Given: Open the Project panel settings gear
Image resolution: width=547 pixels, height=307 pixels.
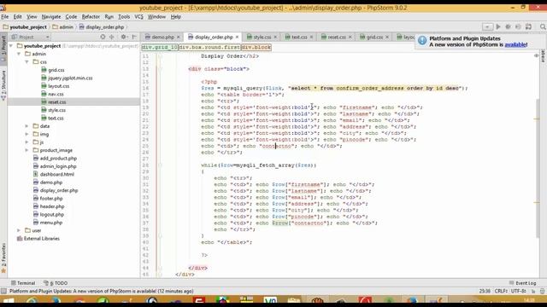Looking at the screenshot, I should [123, 37].
